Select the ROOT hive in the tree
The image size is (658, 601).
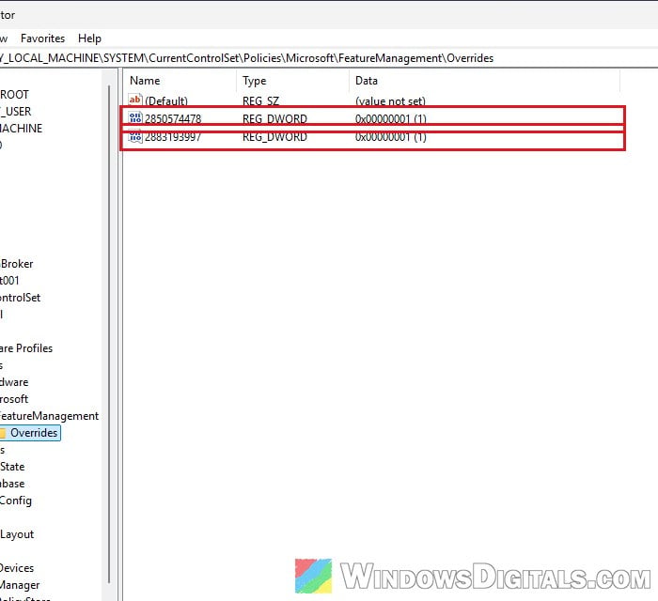(14, 95)
